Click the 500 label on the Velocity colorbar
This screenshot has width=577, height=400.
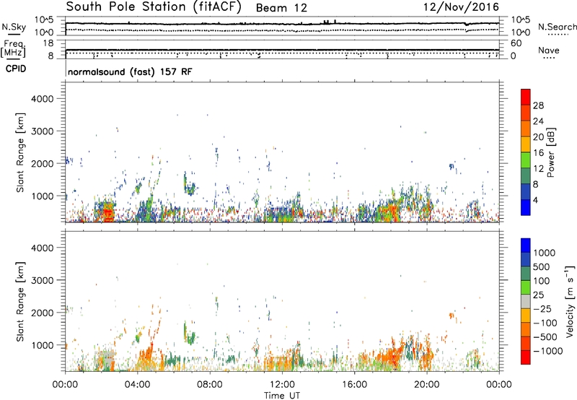pos(542,267)
